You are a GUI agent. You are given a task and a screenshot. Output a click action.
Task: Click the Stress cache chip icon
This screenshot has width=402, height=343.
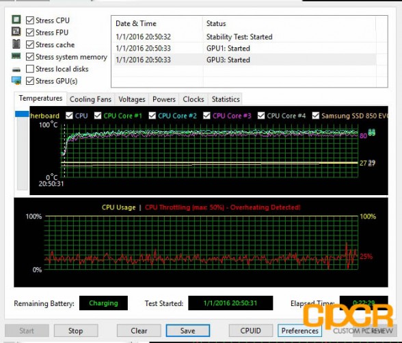(16, 44)
